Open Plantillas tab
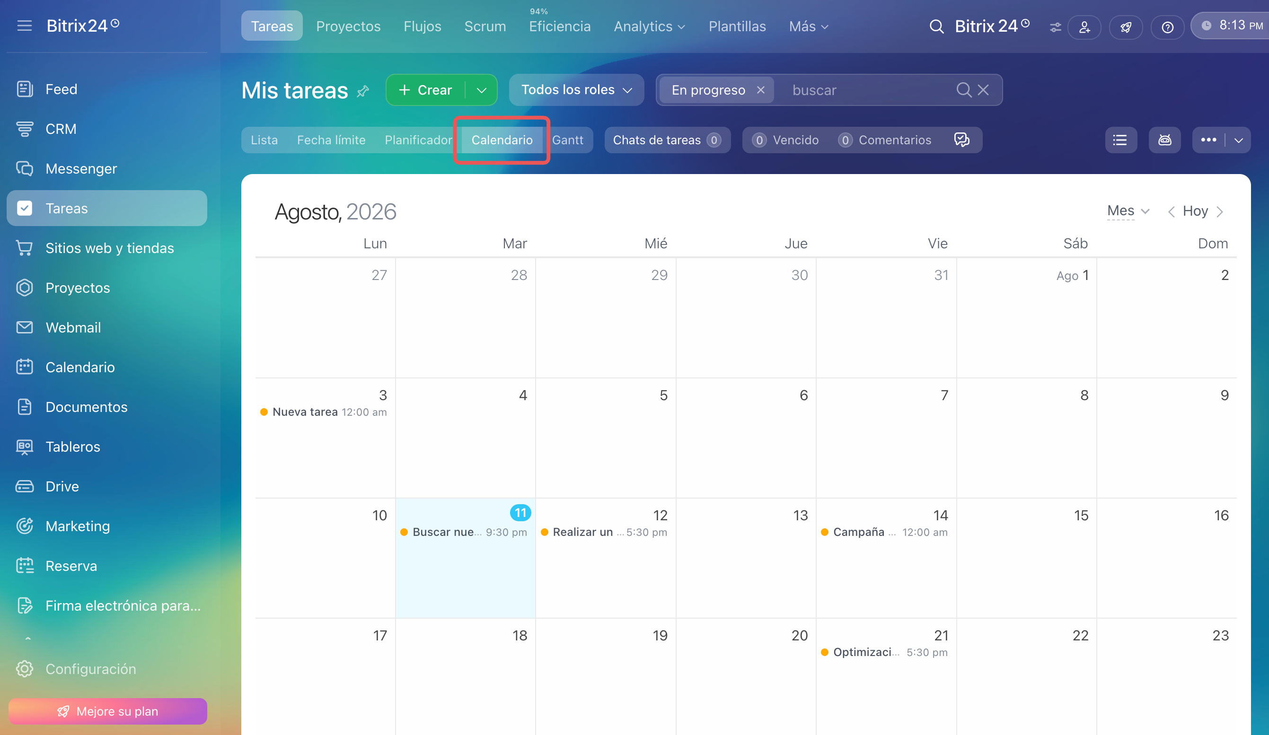The image size is (1269, 735). coord(737,26)
